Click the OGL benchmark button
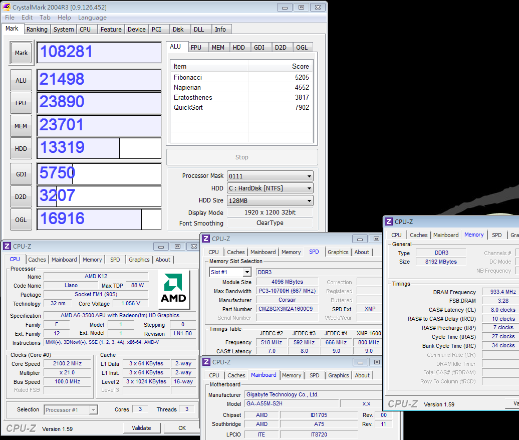The width and height of the screenshot is (519, 440). 21,220
